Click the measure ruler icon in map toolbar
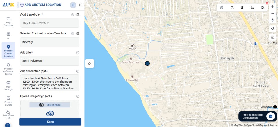Screen dimensions: 278x127 252,8
